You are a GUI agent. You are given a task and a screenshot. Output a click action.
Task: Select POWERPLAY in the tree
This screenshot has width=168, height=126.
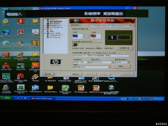coord(56,35)
